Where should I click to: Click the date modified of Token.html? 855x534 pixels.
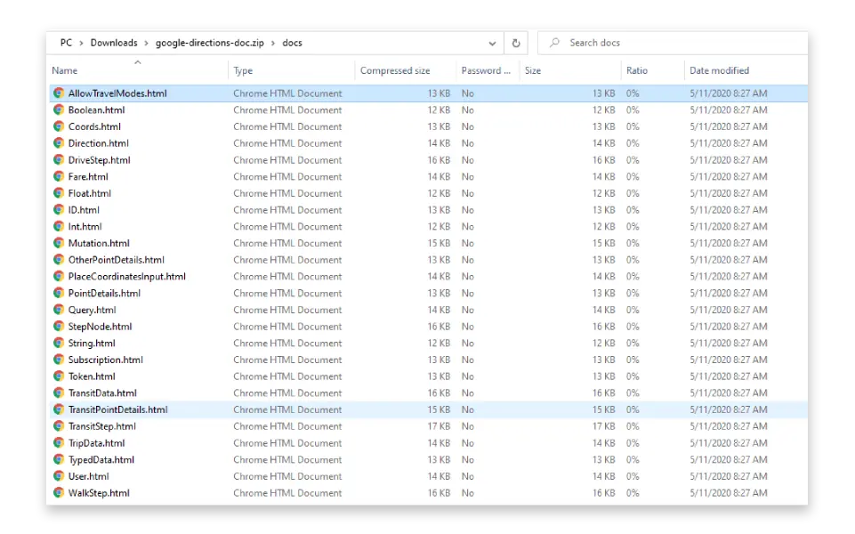728,376
